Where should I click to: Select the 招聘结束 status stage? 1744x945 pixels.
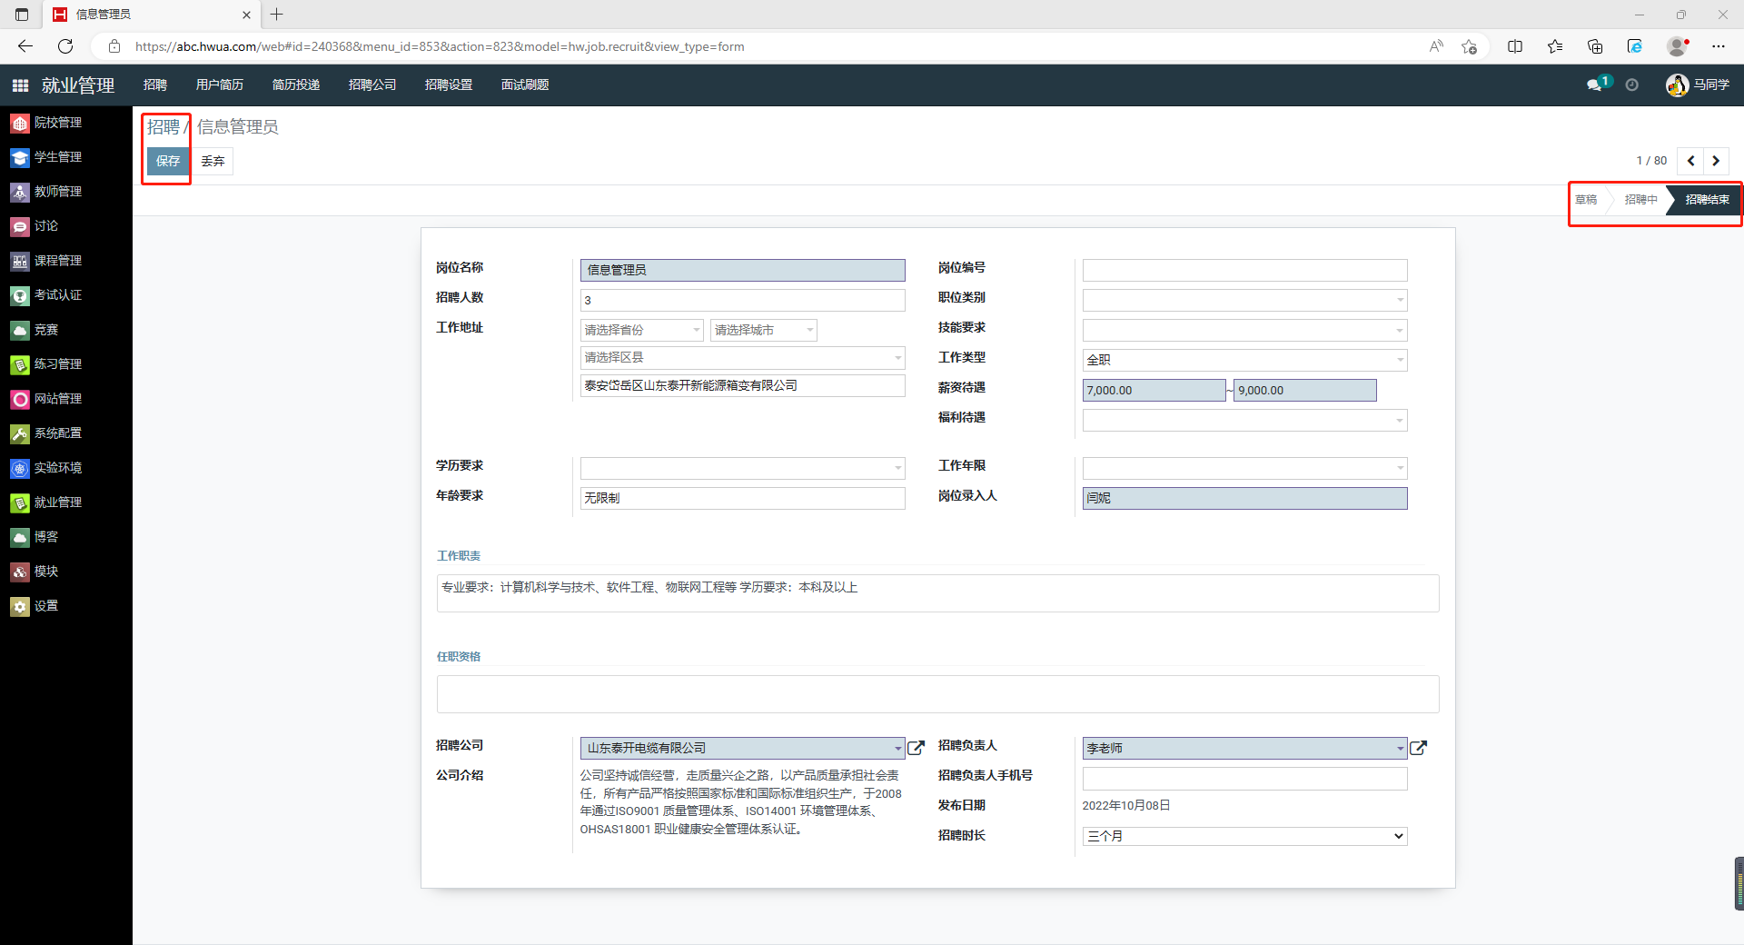pos(1707,200)
